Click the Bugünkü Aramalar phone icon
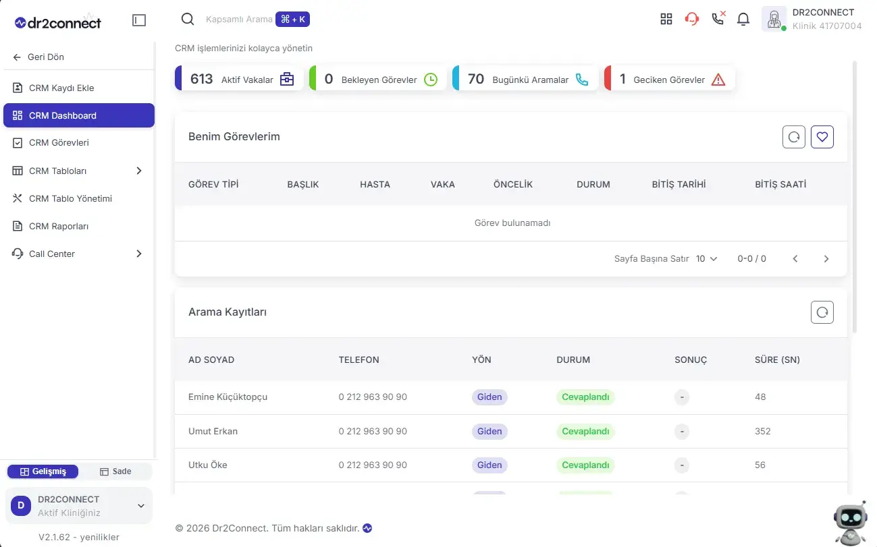Image resolution: width=877 pixels, height=547 pixels. (582, 79)
